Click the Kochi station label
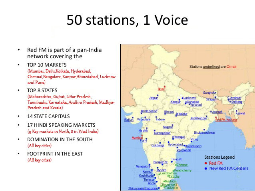 coord(151,183)
